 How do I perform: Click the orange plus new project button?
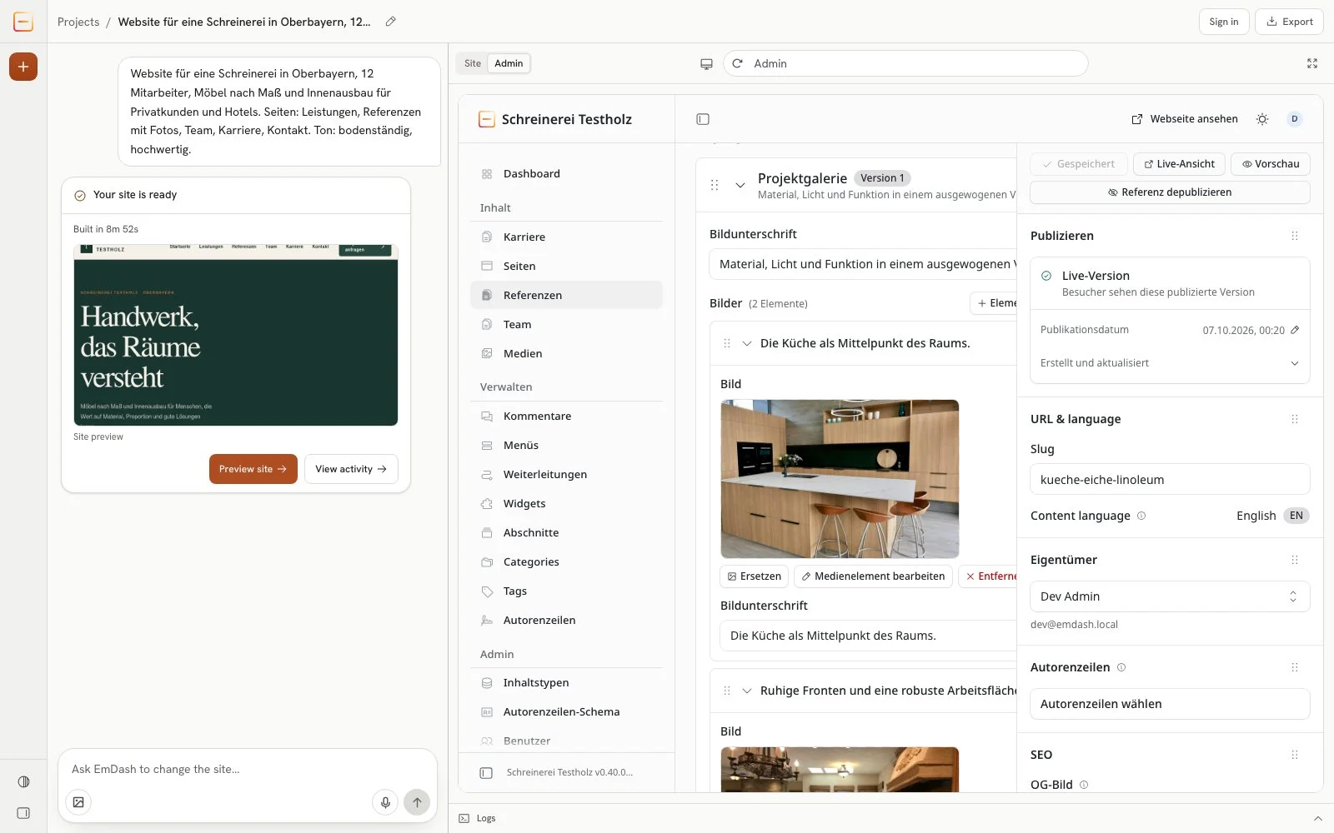(23, 67)
